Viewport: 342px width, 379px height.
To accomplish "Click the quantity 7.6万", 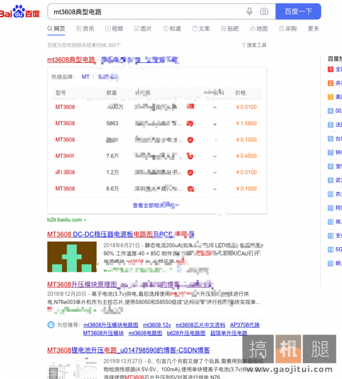I will click(x=112, y=156).
